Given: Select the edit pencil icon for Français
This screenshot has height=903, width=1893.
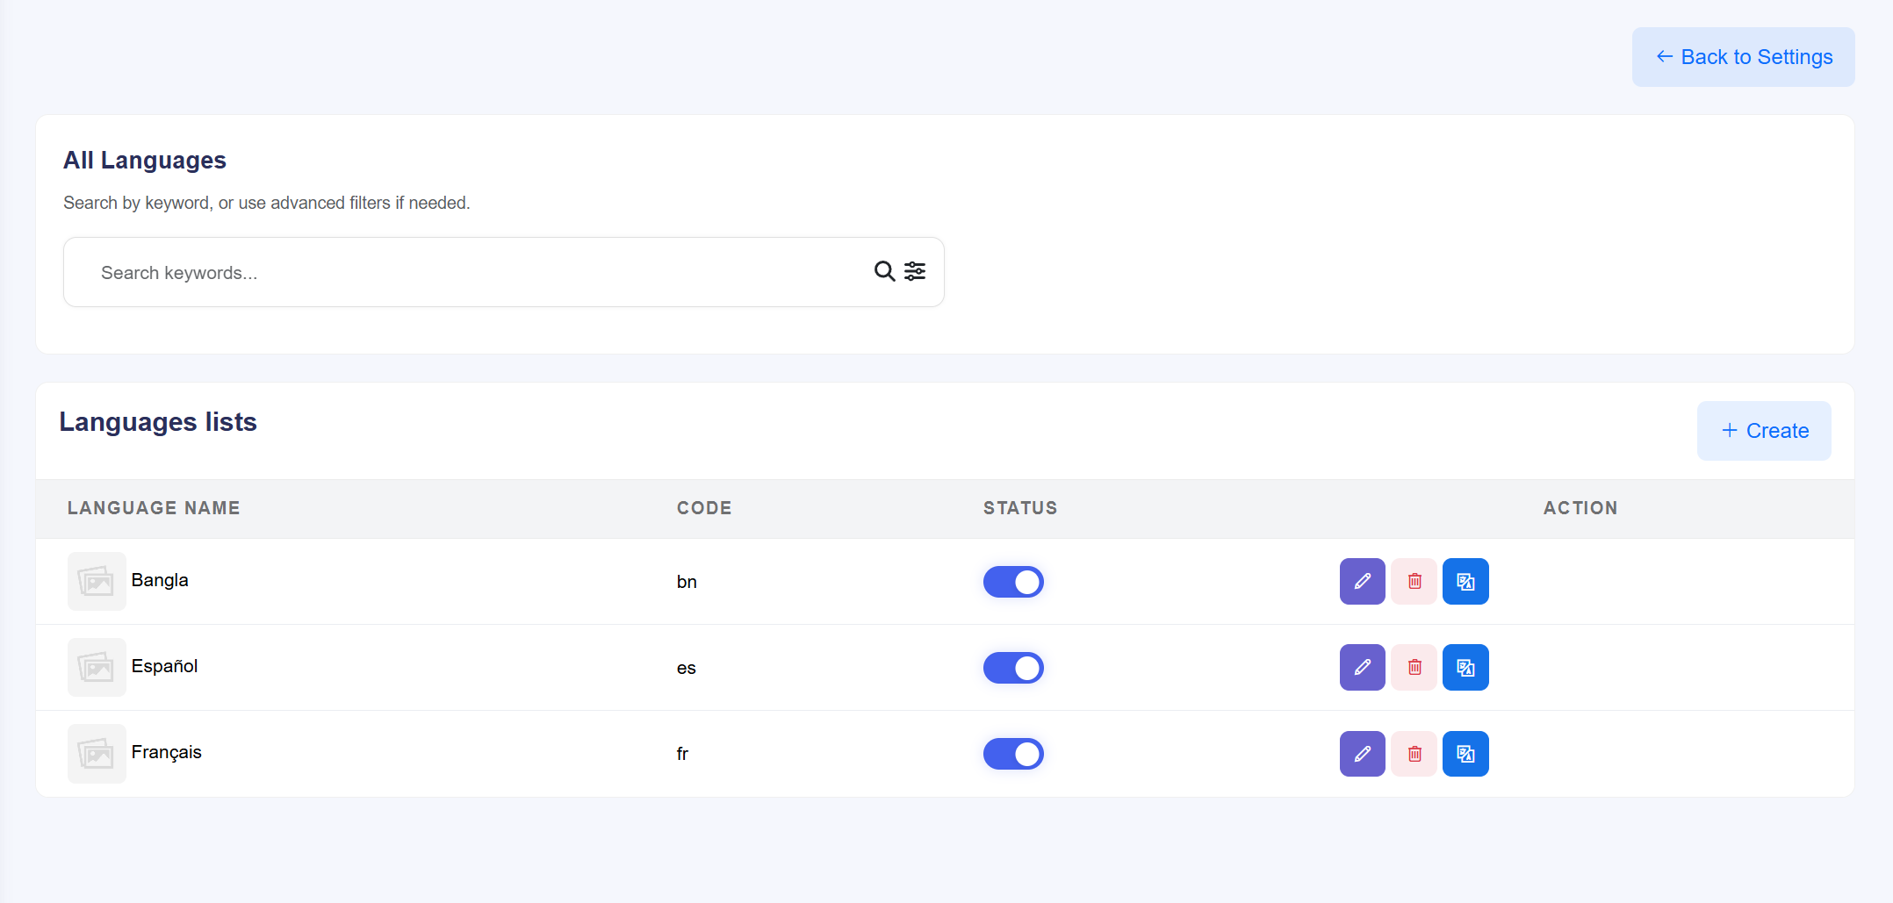Looking at the screenshot, I should (x=1362, y=753).
